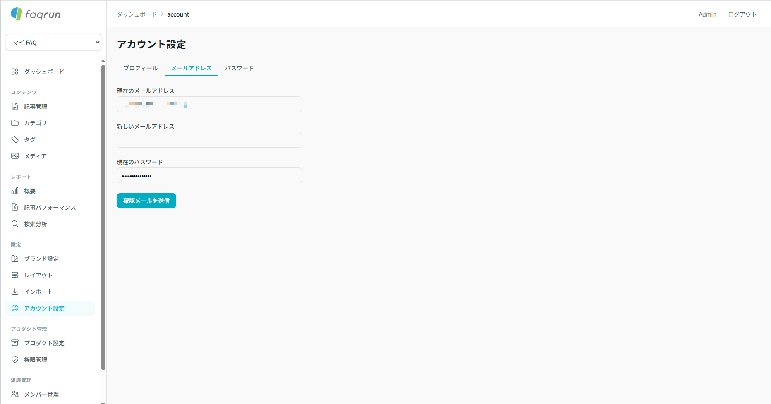The image size is (771, 404).
Task: Go to 記事管理 page
Action: pyautogui.click(x=50, y=106)
